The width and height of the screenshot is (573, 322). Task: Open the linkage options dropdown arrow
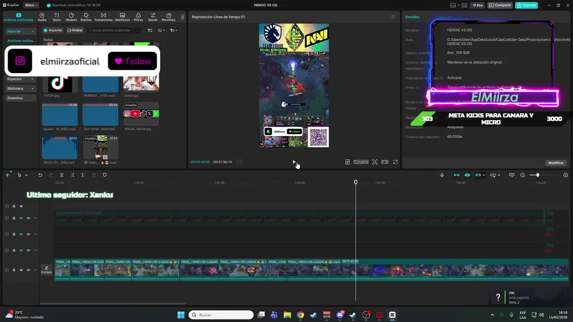tap(484, 175)
